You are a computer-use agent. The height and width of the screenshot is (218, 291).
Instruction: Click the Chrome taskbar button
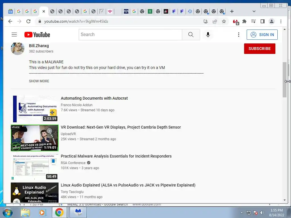pos(59,212)
